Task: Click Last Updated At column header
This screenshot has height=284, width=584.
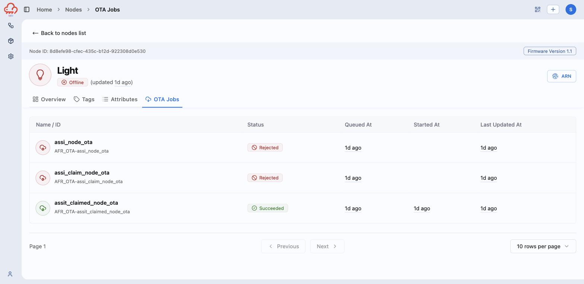Action: pos(501,125)
